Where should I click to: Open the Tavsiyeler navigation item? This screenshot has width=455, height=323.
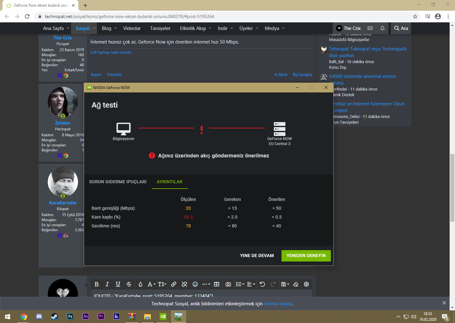[x=160, y=28]
